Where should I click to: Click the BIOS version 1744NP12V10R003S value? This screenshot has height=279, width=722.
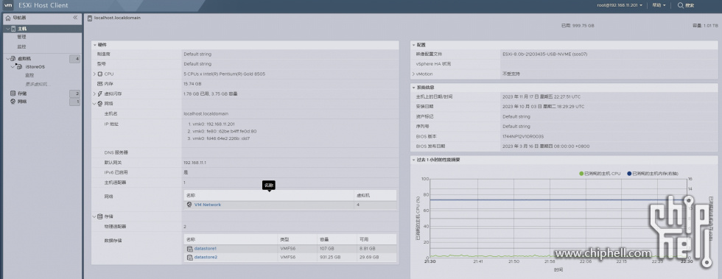pos(523,136)
